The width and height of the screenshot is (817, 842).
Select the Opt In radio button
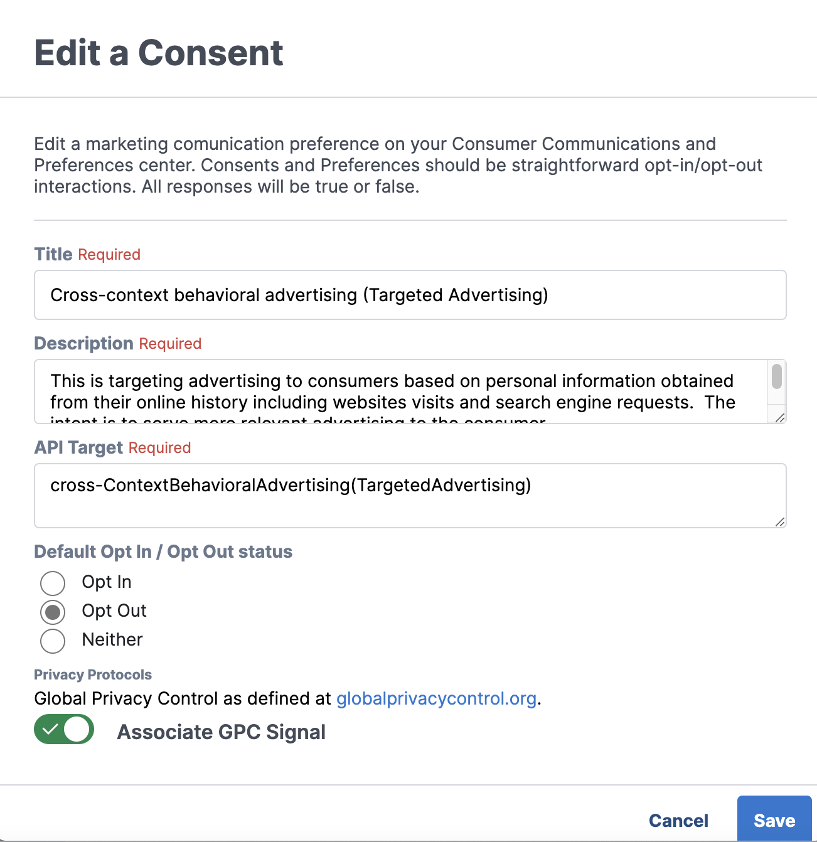(x=53, y=583)
